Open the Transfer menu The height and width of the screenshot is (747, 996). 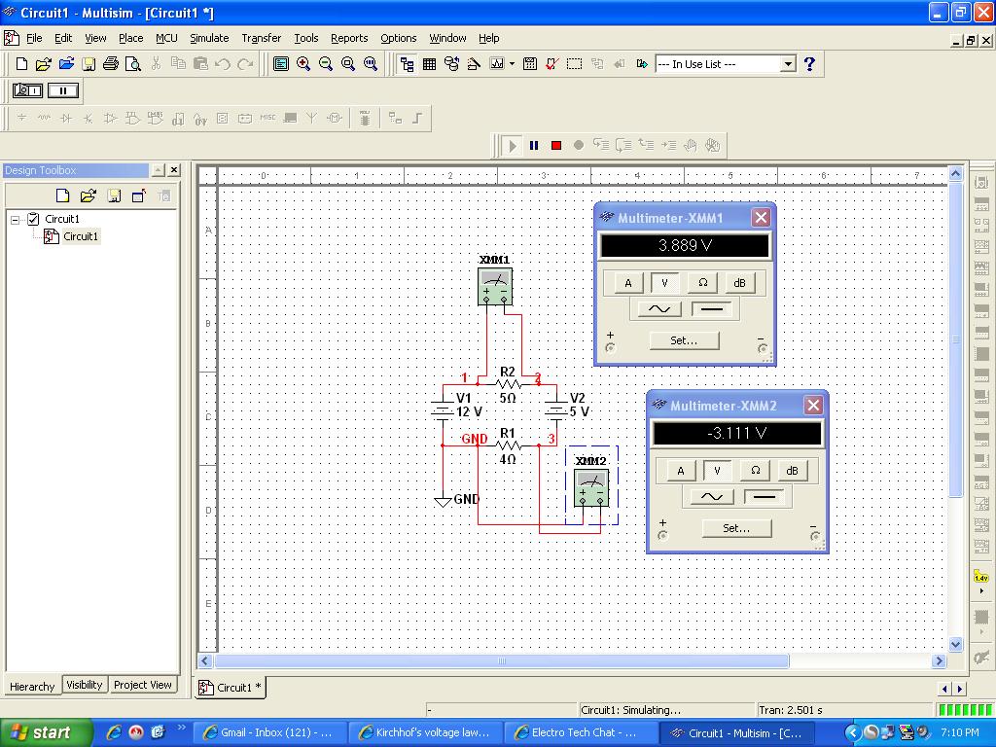point(261,38)
